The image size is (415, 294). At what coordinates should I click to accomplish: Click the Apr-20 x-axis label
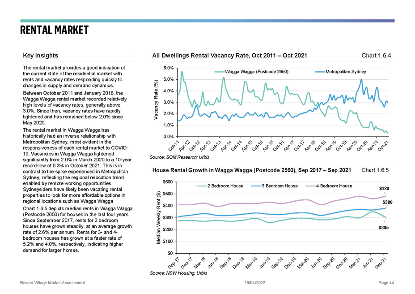(352, 145)
